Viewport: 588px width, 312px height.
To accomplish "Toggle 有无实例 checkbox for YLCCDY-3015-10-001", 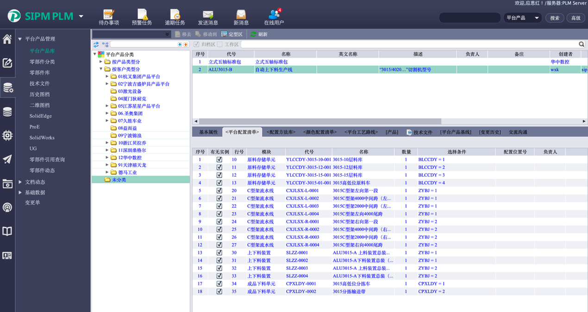I will point(219,159).
